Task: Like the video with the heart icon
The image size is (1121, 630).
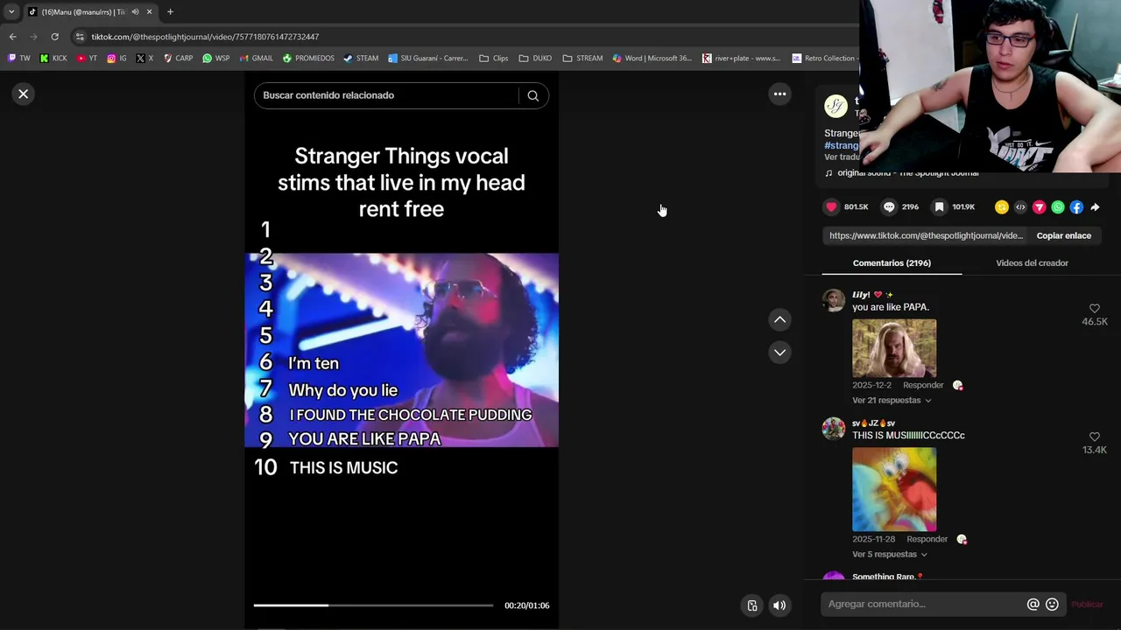Action: (831, 206)
